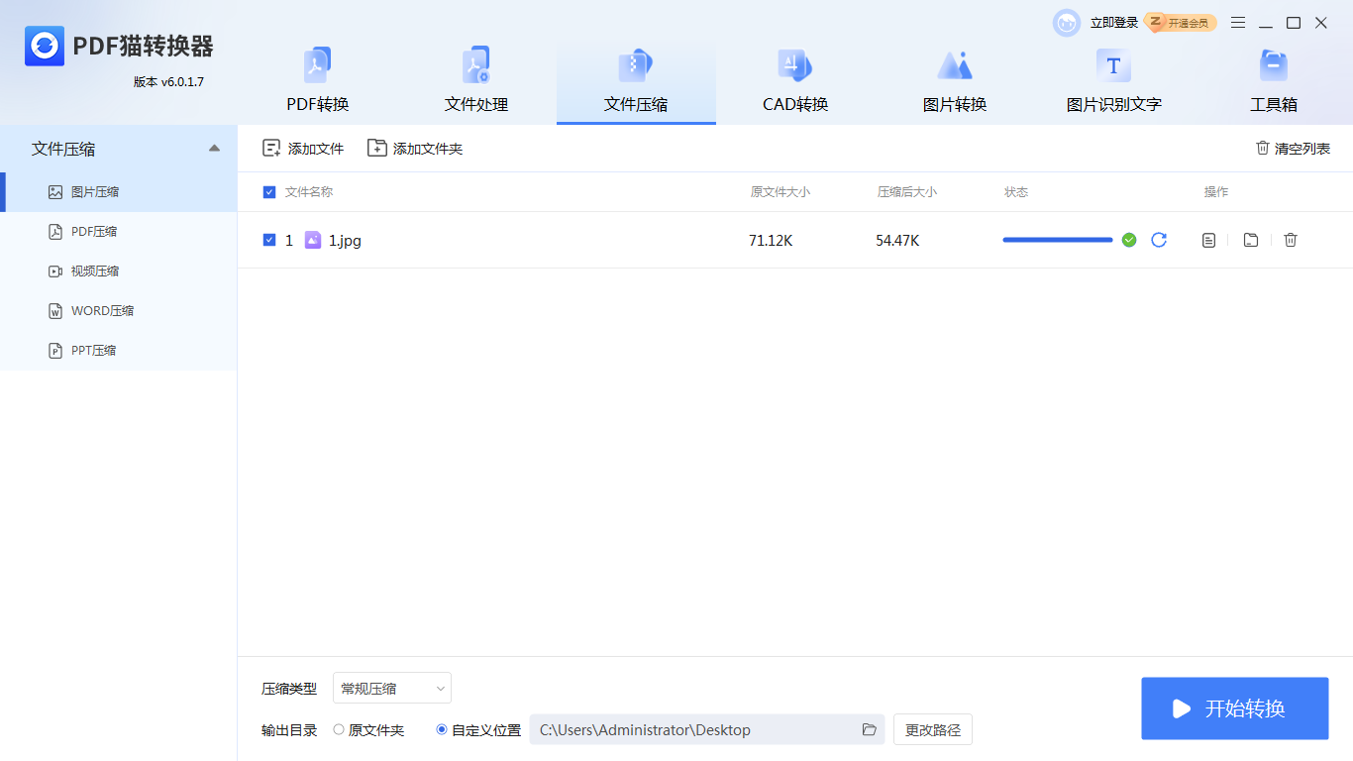Screen dimensions: 1353x761
Task: Click the blue refresh icon for 1.jpg
Action: click(1159, 240)
